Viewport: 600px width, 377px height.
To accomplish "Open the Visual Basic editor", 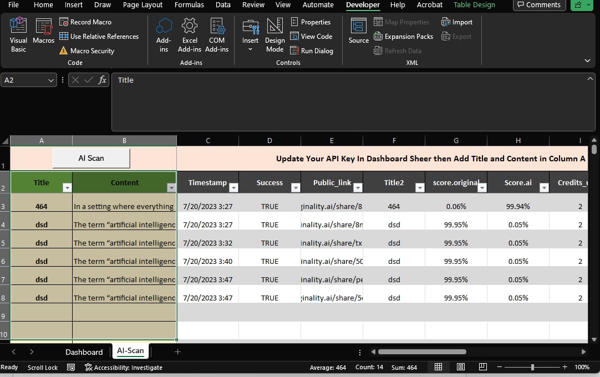I will tap(18, 34).
